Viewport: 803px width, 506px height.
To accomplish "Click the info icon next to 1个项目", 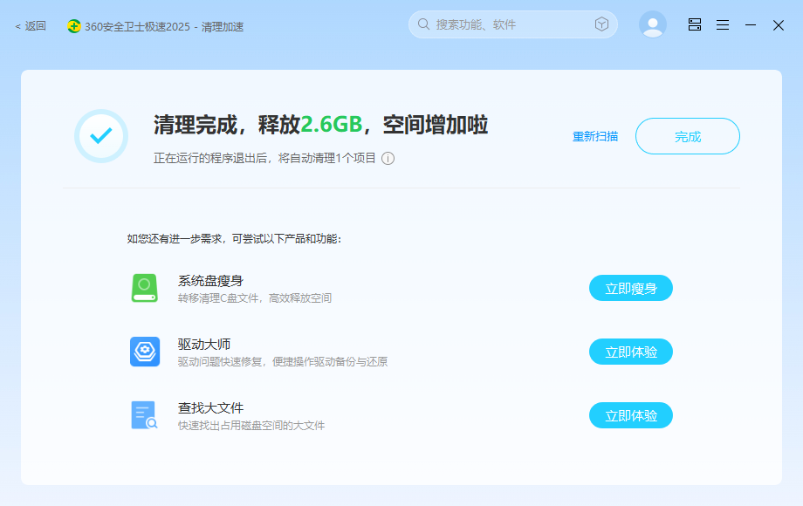I will tap(388, 159).
